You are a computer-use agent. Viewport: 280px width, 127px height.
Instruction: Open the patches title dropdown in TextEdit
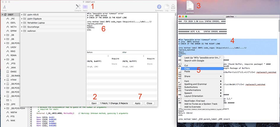[x=236, y=16]
